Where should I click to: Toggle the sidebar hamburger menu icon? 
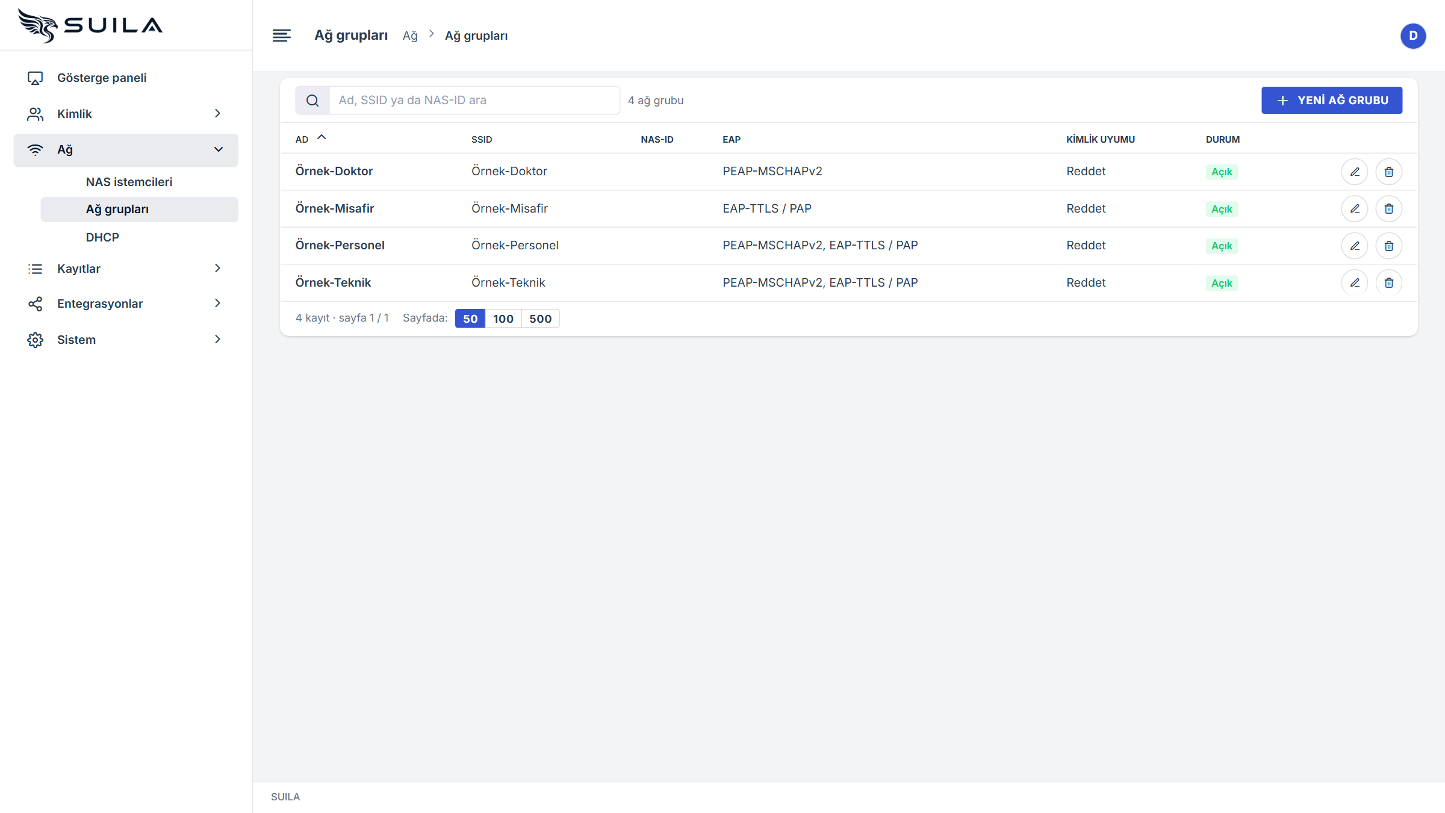click(281, 36)
